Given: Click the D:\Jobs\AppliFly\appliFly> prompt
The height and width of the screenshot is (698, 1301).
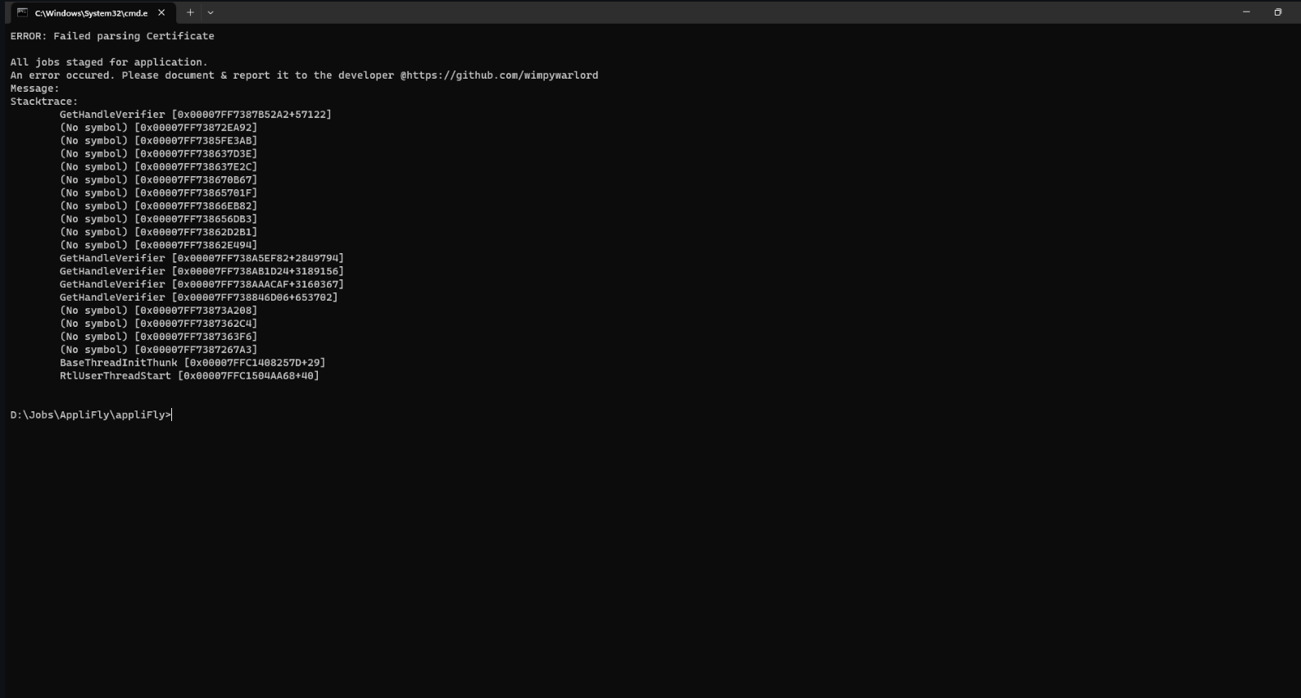Looking at the screenshot, I should (91, 415).
